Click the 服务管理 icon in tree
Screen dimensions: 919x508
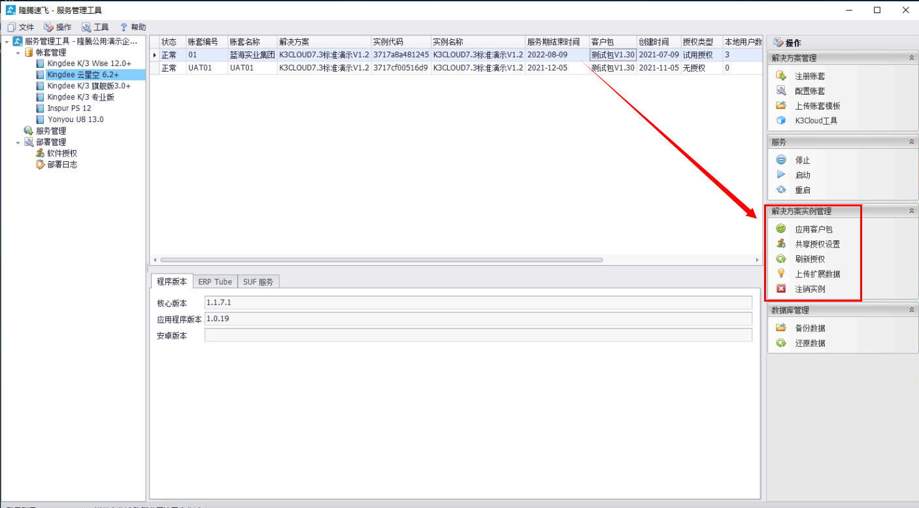[x=29, y=131]
